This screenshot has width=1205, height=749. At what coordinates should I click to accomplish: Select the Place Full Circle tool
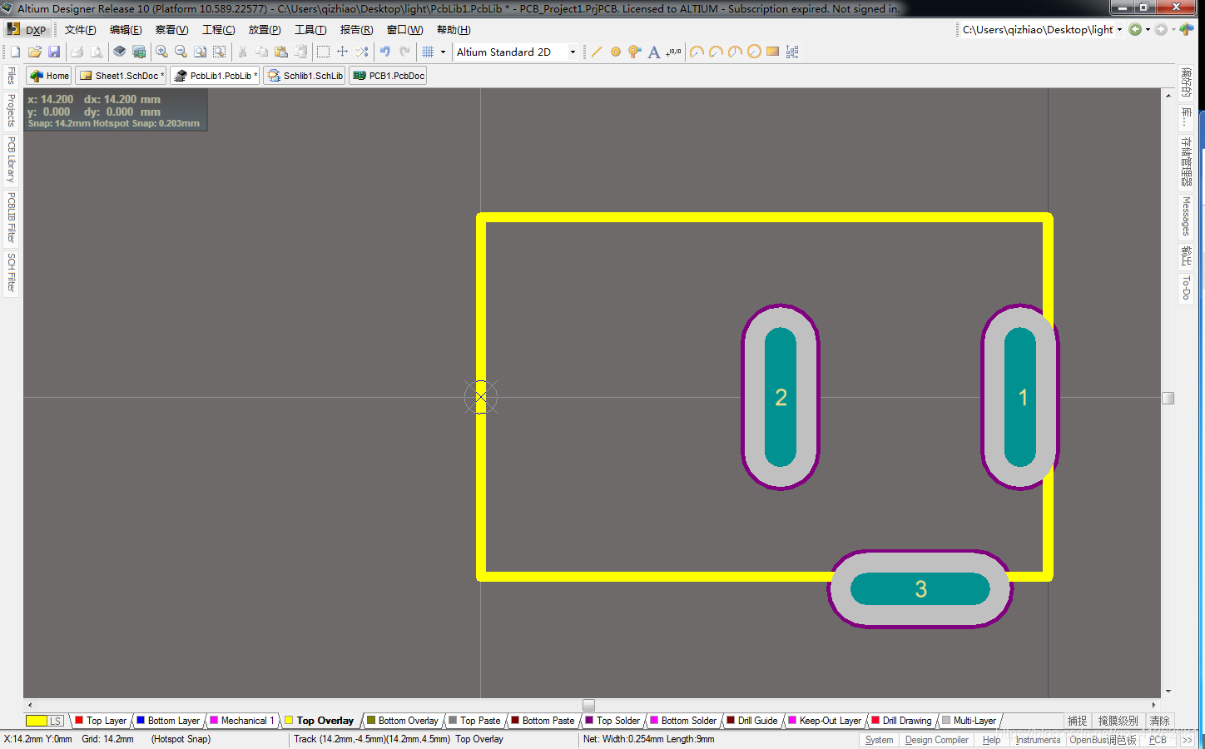(754, 52)
